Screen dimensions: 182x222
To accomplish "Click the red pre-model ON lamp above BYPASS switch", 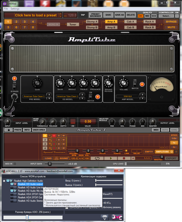I will 14,79.
